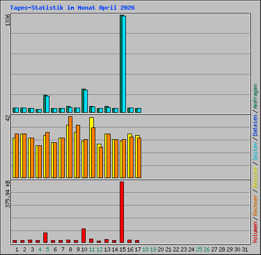
Task: Click day label '25' on the x-axis
Action: [x=199, y=249]
